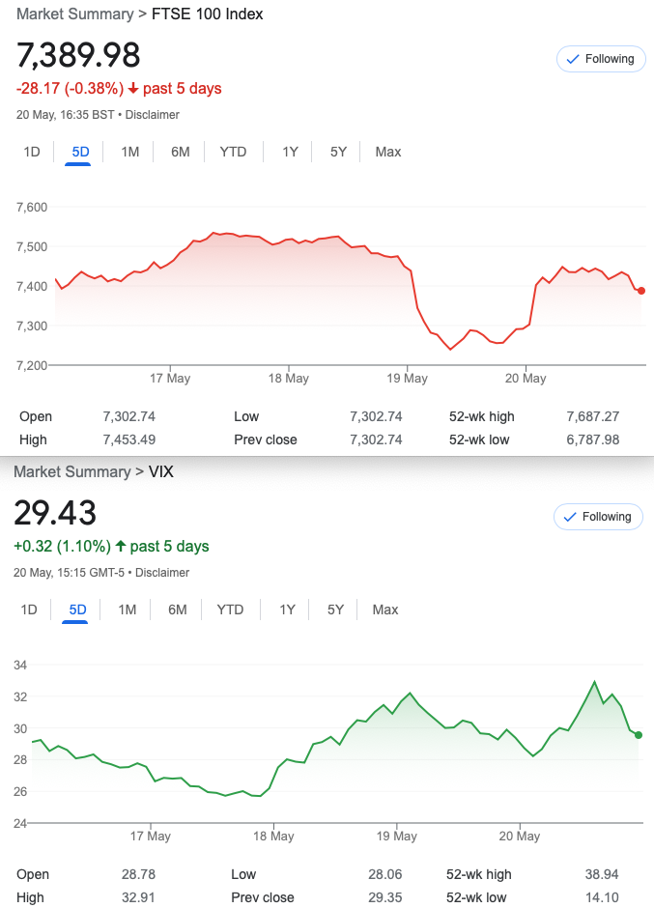Image resolution: width=654 pixels, height=908 pixels.
Task: Click the 18 May label on VIX chart
Action: coord(273,837)
